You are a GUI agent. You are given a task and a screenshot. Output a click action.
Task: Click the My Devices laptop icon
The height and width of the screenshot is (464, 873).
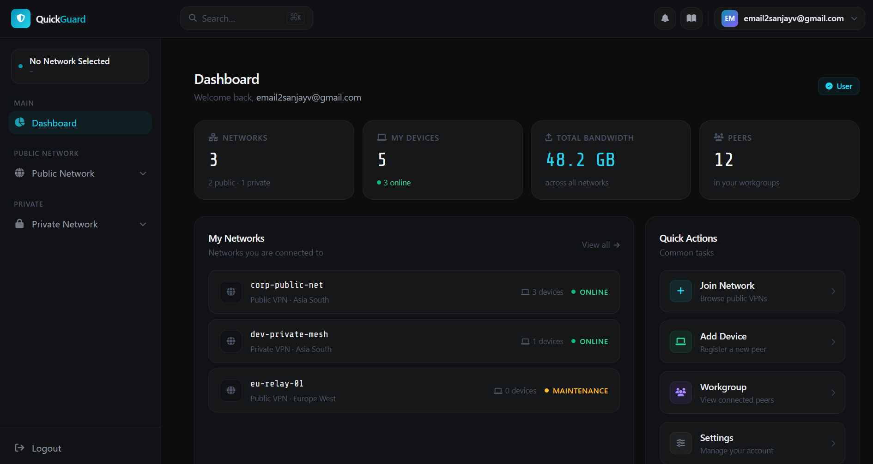[382, 137]
